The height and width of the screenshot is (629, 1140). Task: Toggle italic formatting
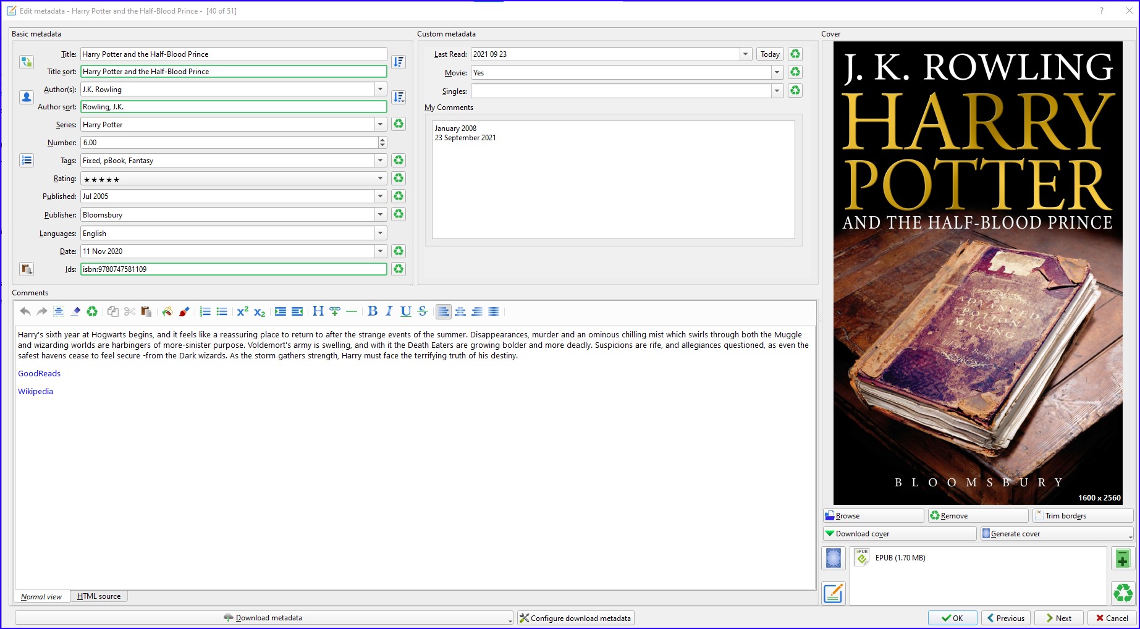[x=389, y=311]
